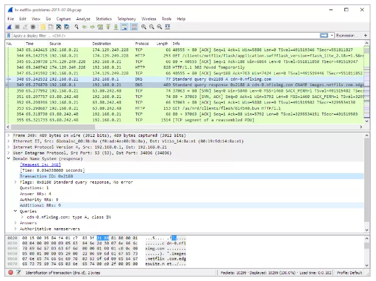Expand the Flags: 0x8180 tree row
The height and width of the screenshot is (281, 376).
click(16, 182)
